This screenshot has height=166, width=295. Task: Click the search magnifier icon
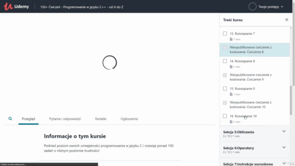point(10,119)
